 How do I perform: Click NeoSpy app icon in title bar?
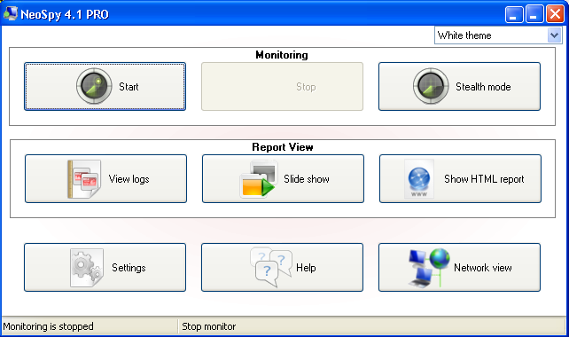[10, 14]
